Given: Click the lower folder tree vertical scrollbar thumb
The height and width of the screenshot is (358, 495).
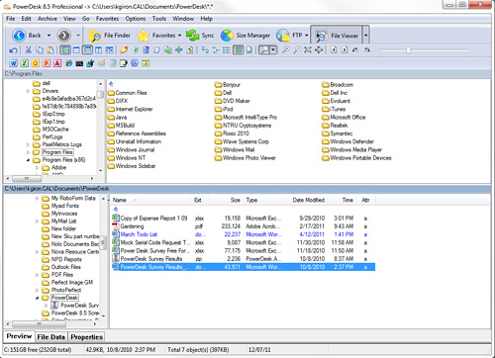Looking at the screenshot, I should (x=103, y=243).
